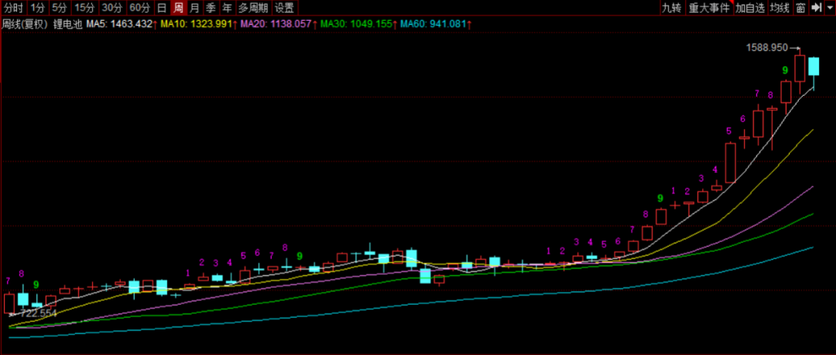The height and width of the screenshot is (355, 836).
Task: Select the 60分 period tab
Action: pos(140,8)
